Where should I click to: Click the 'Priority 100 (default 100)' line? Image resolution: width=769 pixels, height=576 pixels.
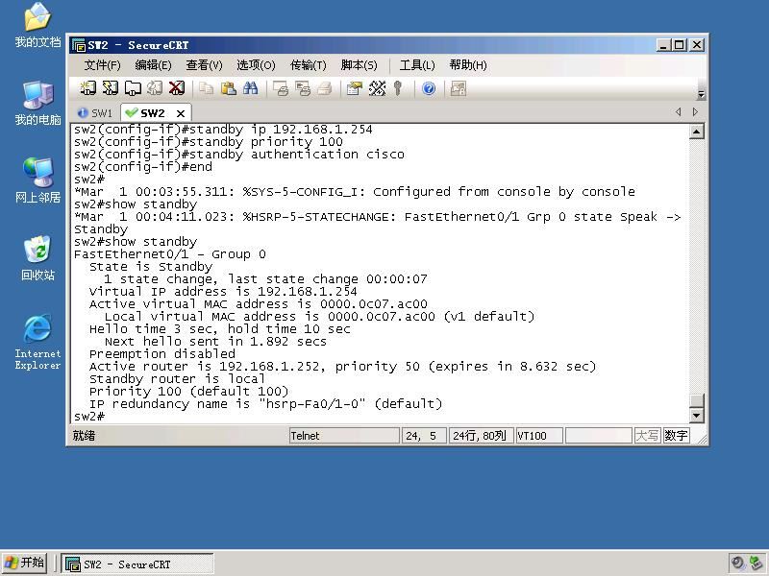pyautogui.click(x=188, y=392)
